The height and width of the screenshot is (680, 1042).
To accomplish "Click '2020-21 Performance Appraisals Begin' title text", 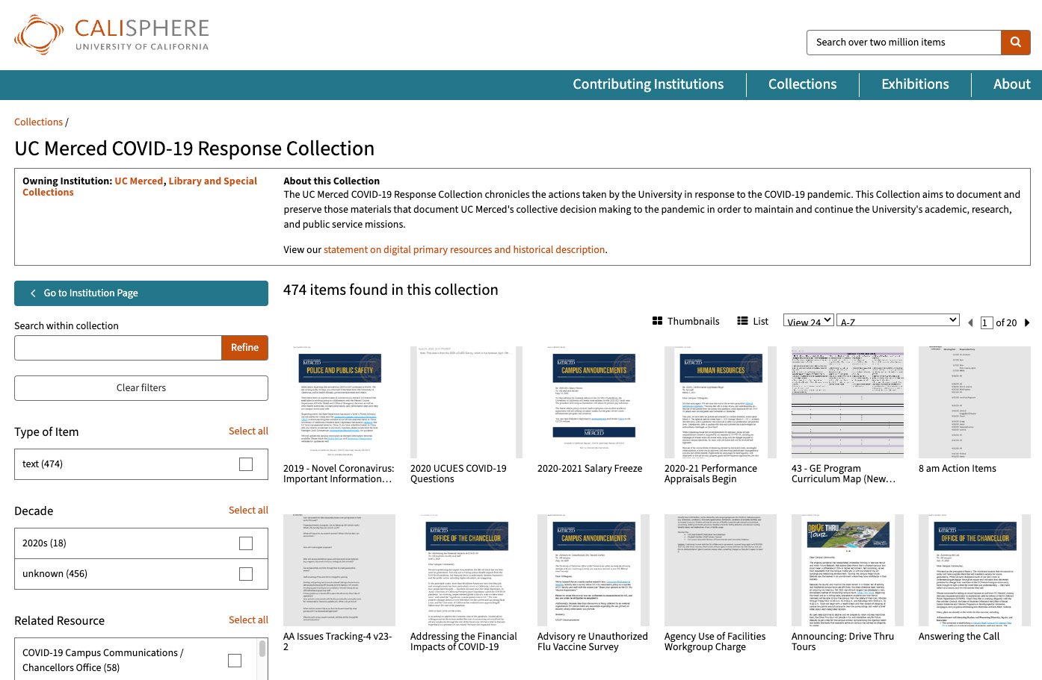I will [x=711, y=474].
